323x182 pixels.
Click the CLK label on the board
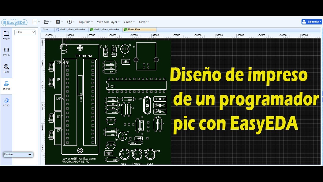tap(104, 47)
